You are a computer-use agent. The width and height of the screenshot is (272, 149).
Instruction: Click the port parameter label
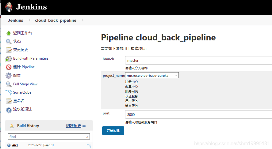coord(106,113)
